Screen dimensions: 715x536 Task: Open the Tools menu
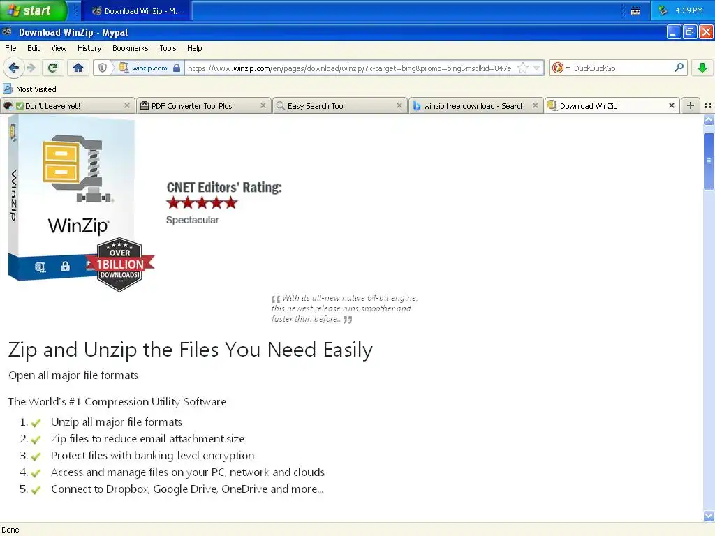[168, 48]
